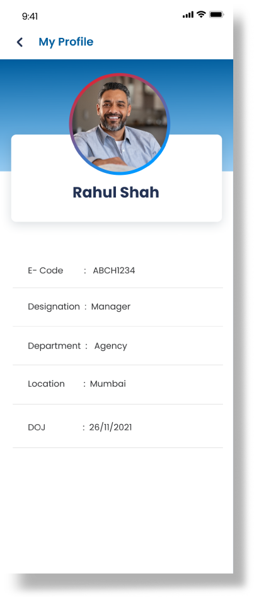
Task: Select the Manager designation value
Action: coord(111,307)
